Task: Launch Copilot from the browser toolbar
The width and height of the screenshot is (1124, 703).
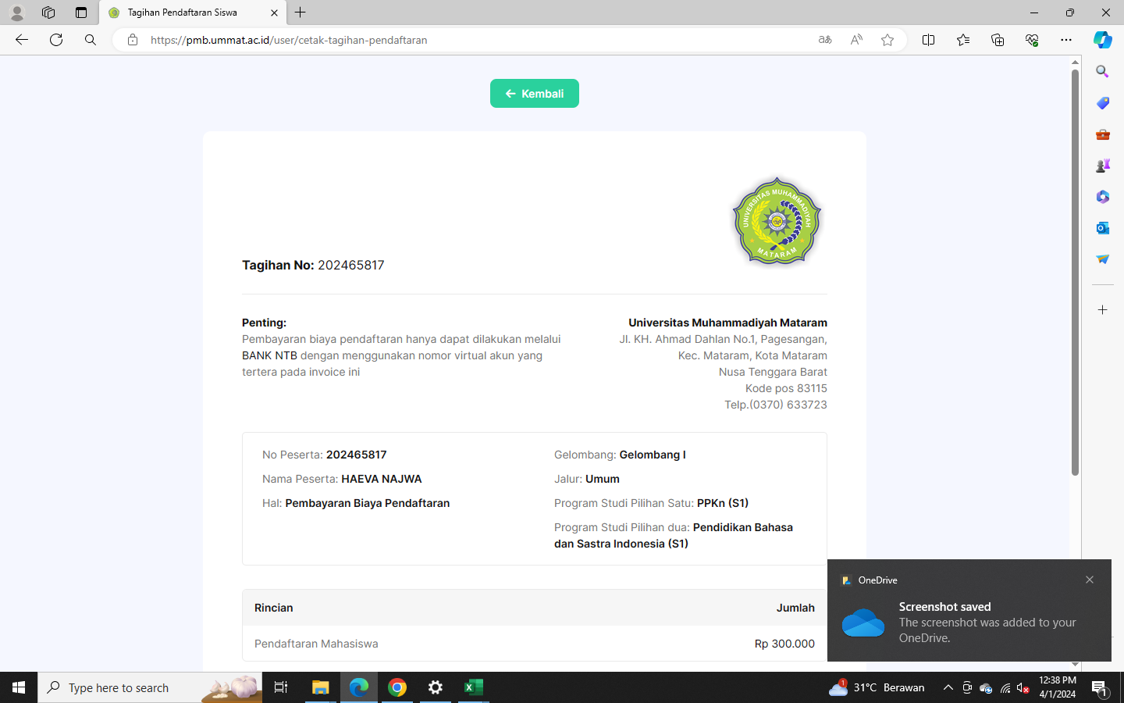Action: (x=1102, y=40)
